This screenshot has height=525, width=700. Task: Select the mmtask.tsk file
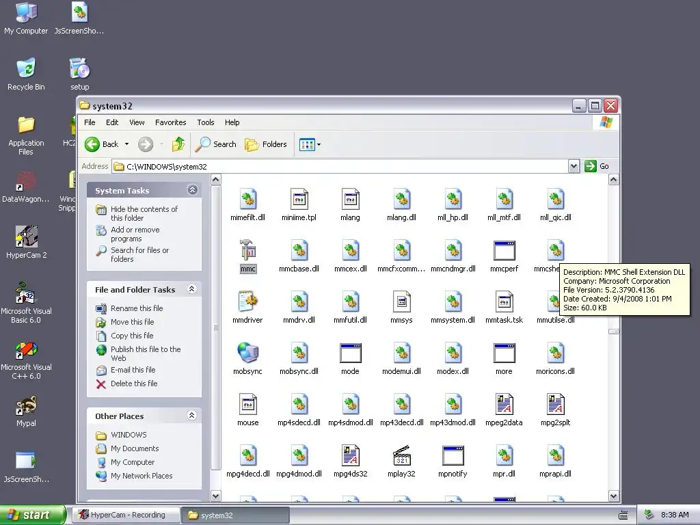(504, 308)
